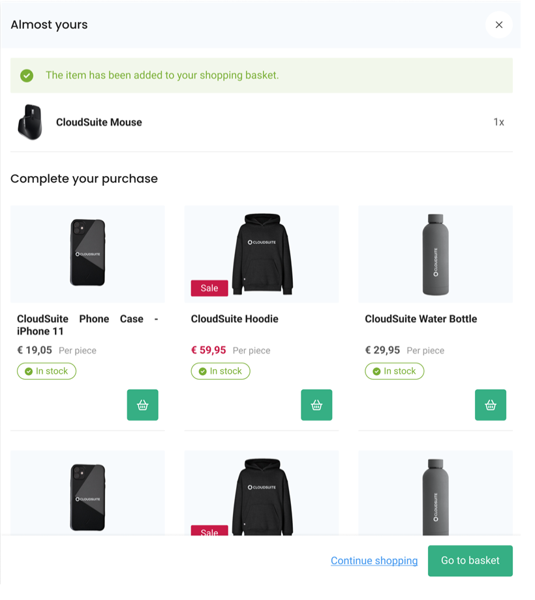This screenshot has width=535, height=600.
Task: Click In stock badge under Hoodie
Action: tap(221, 371)
